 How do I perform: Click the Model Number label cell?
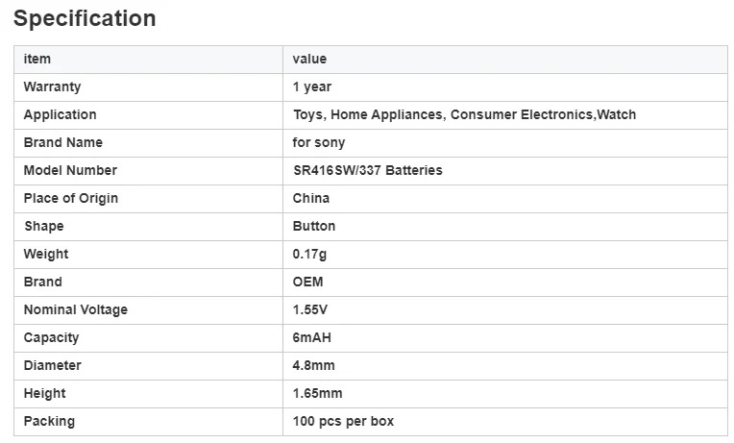pyautogui.click(x=148, y=170)
